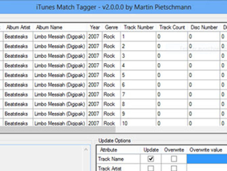
Task: Select album name cell in track 7 row
Action: point(60,94)
